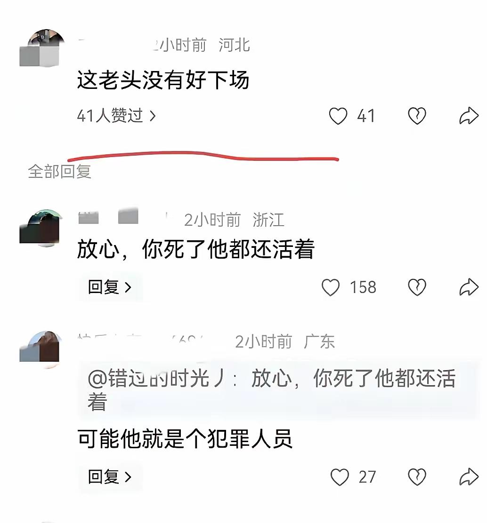Expand the '41人赞过' likers list
The image size is (487, 523).
pyautogui.click(x=116, y=116)
